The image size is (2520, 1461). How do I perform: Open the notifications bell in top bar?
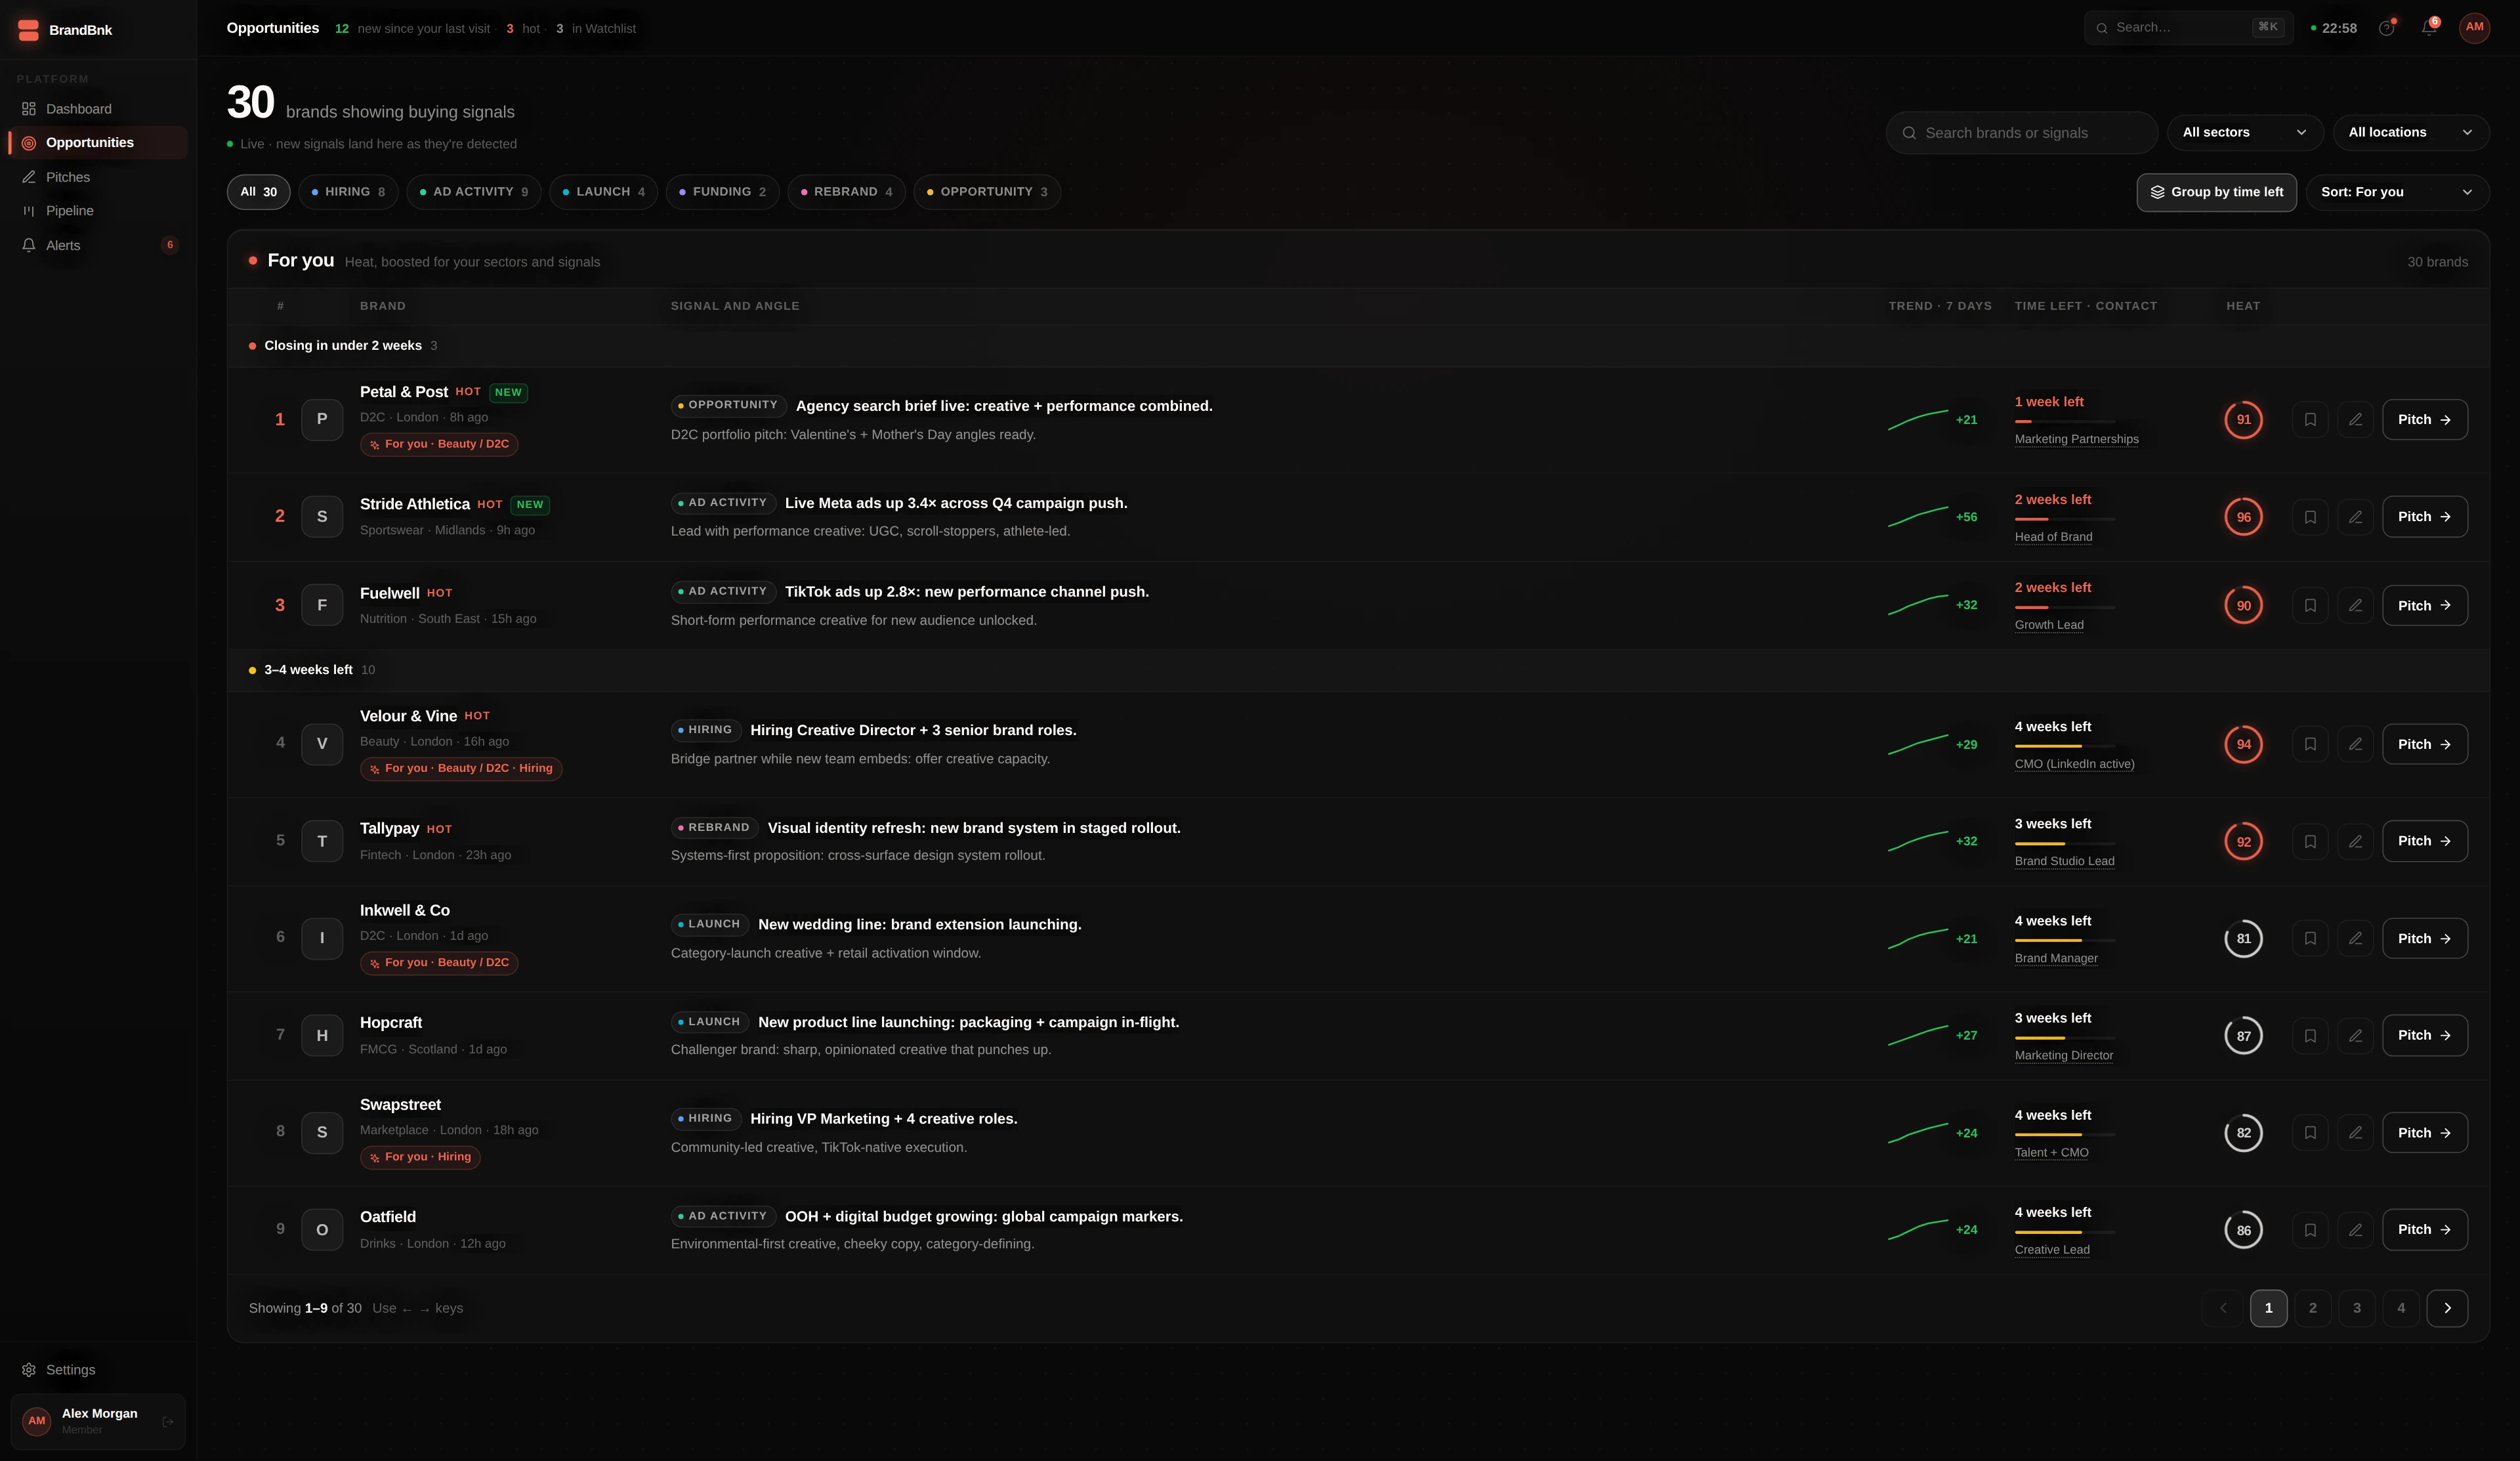pos(2428,28)
